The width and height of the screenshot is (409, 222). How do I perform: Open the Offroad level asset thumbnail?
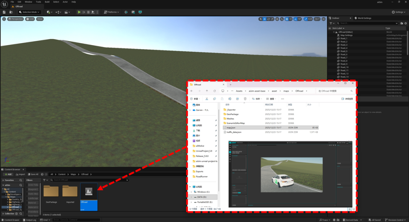89,191
